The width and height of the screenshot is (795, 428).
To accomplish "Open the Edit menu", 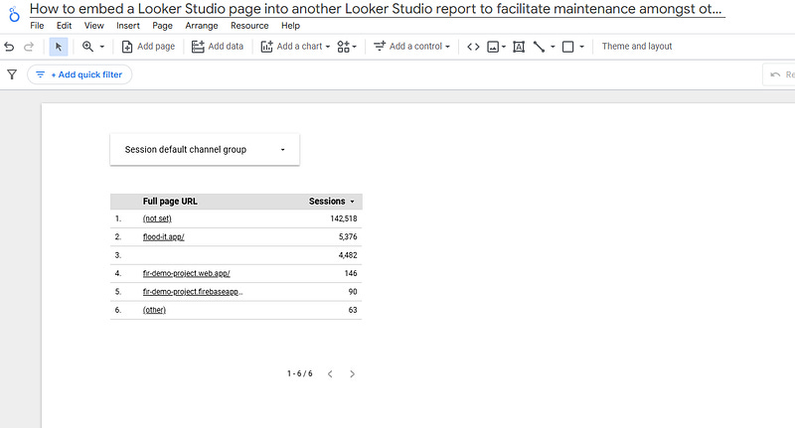I will point(64,26).
